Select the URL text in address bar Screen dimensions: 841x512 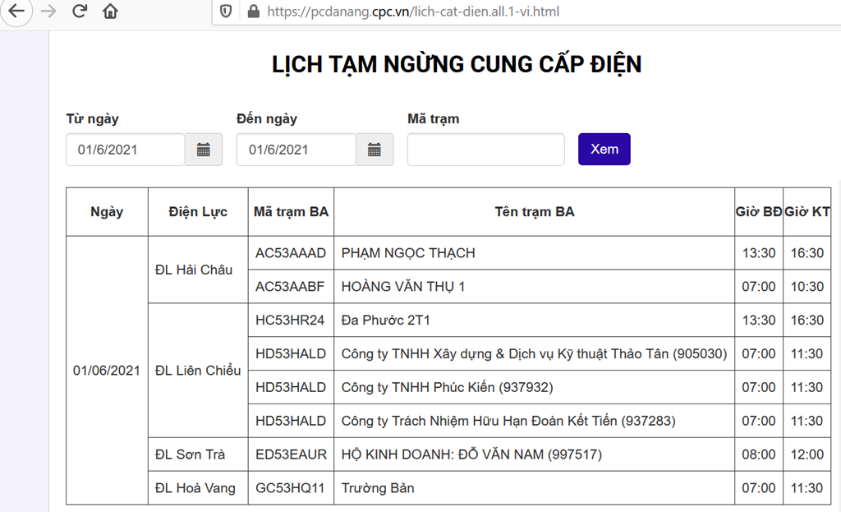pyautogui.click(x=413, y=12)
